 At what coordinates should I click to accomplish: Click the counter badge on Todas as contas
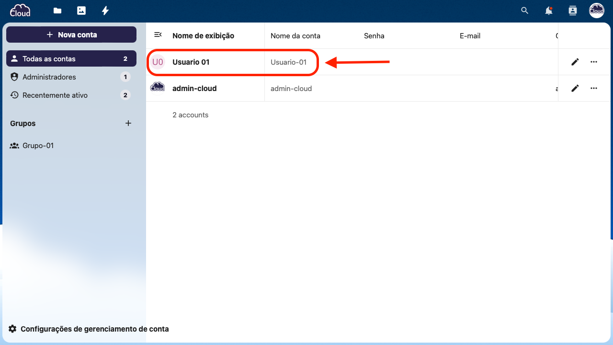[125, 59]
